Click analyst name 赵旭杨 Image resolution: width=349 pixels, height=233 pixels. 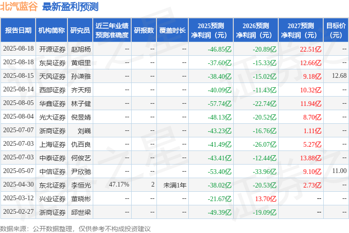[81, 49]
